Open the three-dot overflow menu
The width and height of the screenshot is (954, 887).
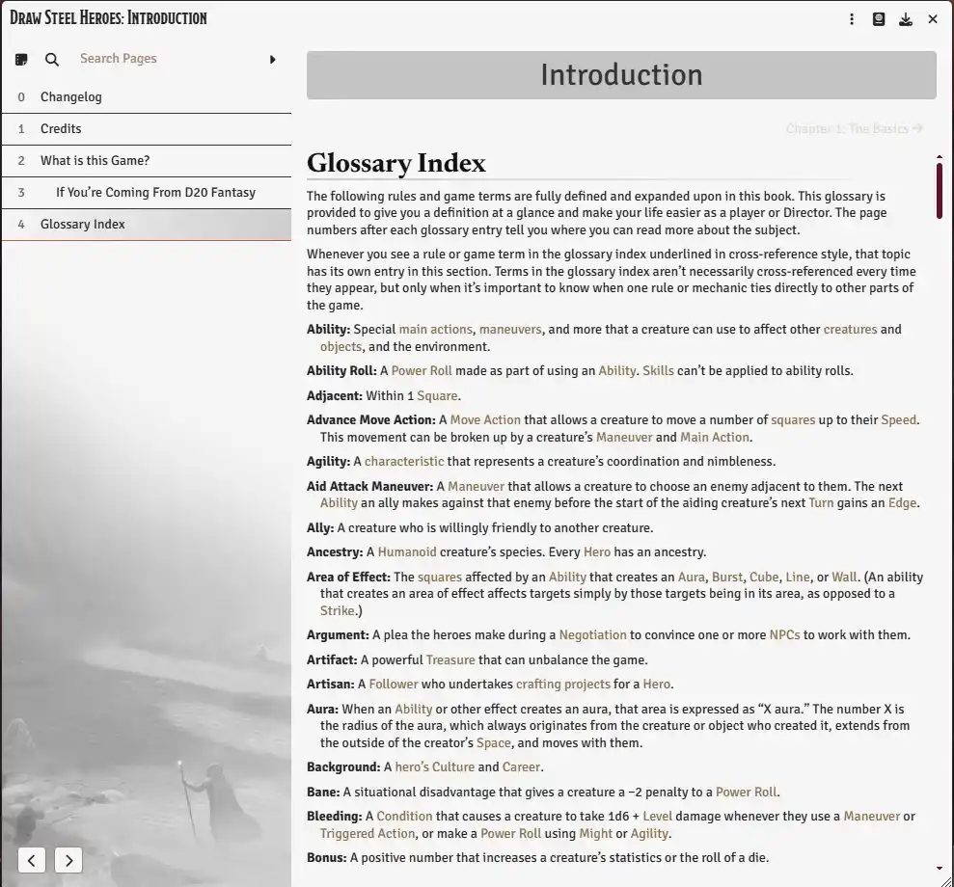(852, 18)
